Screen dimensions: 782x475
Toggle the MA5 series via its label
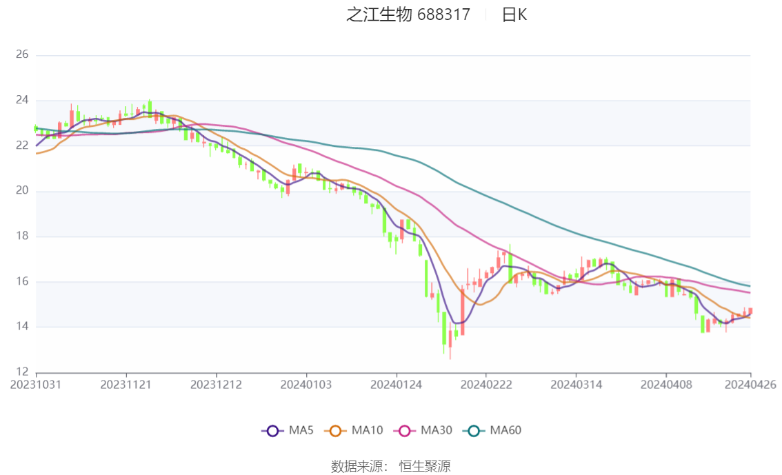[x=301, y=431]
